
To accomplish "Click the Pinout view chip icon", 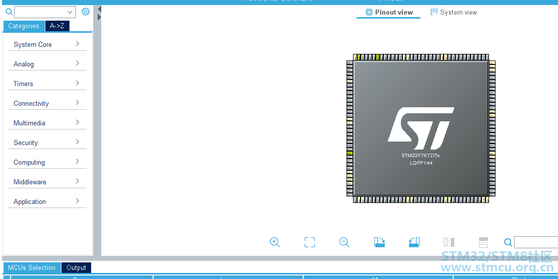I will [369, 12].
